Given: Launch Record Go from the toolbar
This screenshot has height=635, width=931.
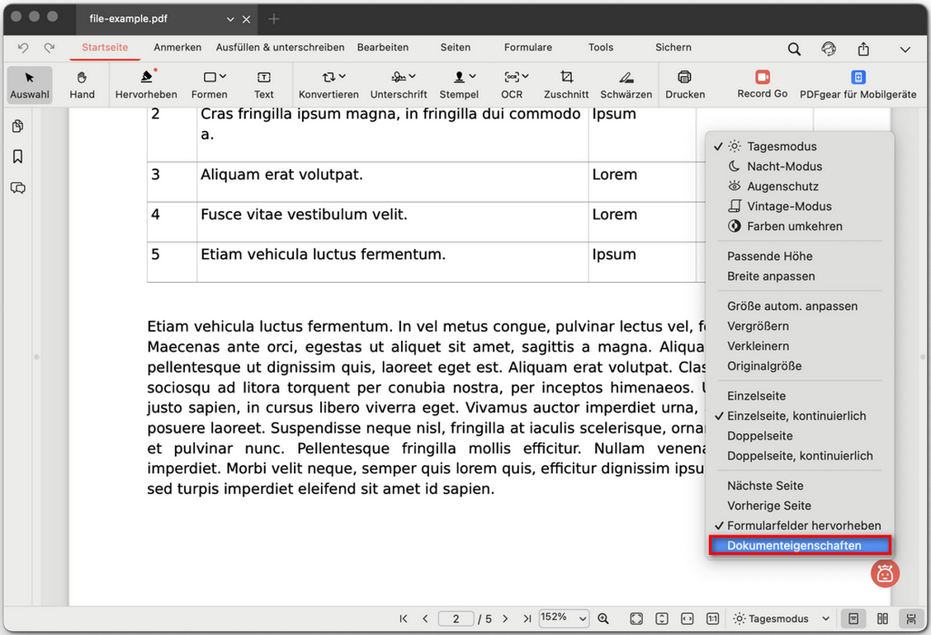Looking at the screenshot, I should click(x=762, y=83).
